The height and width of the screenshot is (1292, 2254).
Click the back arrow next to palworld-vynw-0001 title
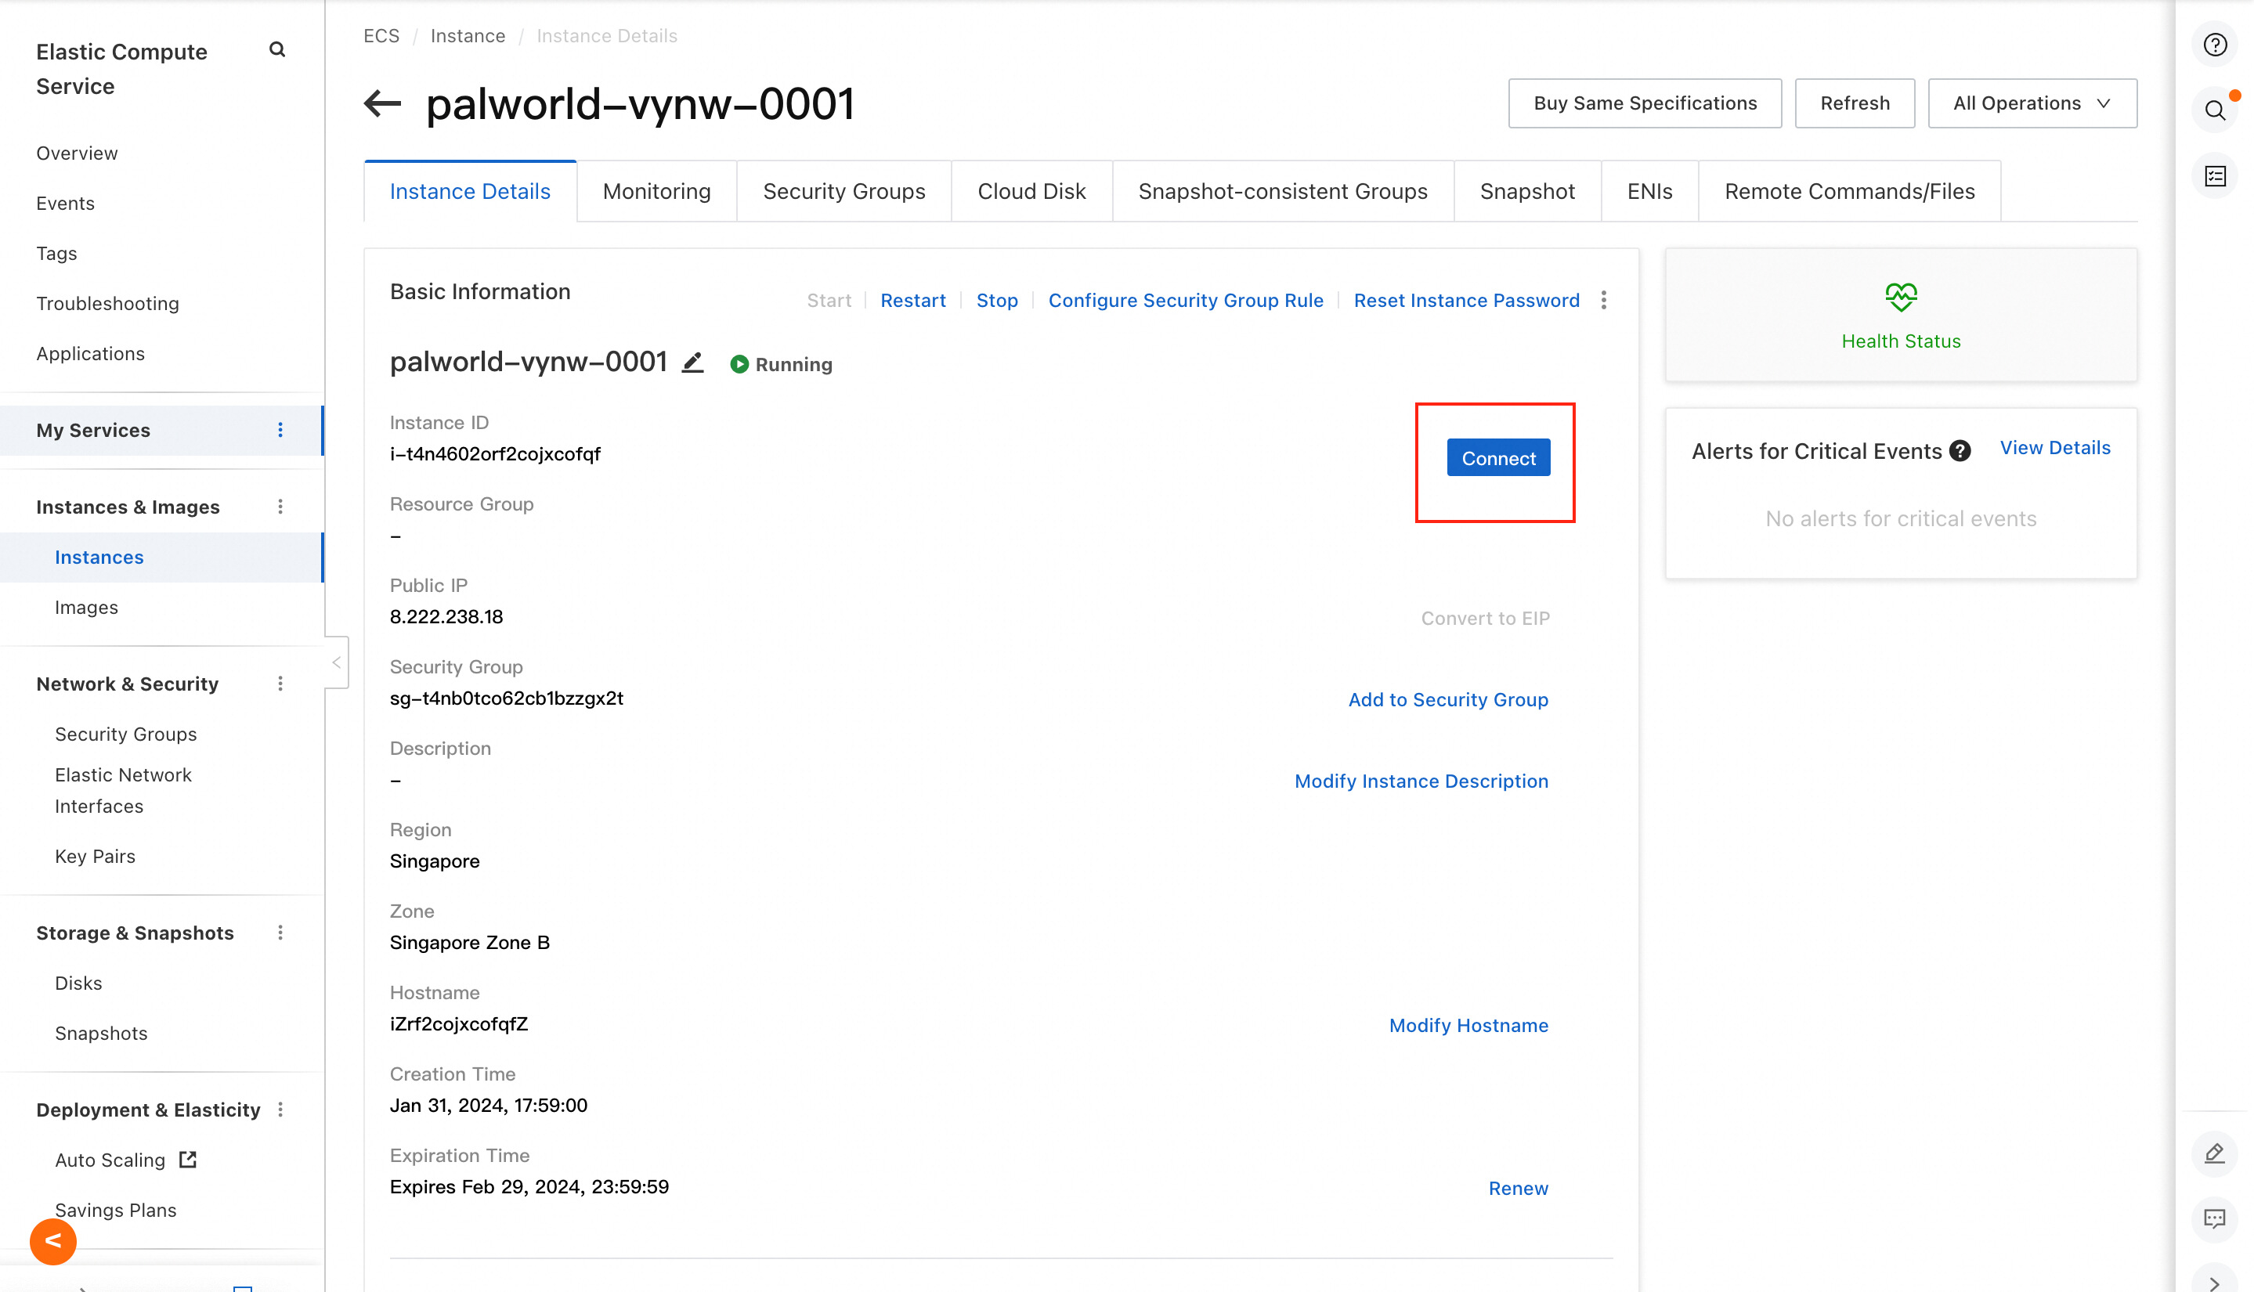pyautogui.click(x=382, y=103)
